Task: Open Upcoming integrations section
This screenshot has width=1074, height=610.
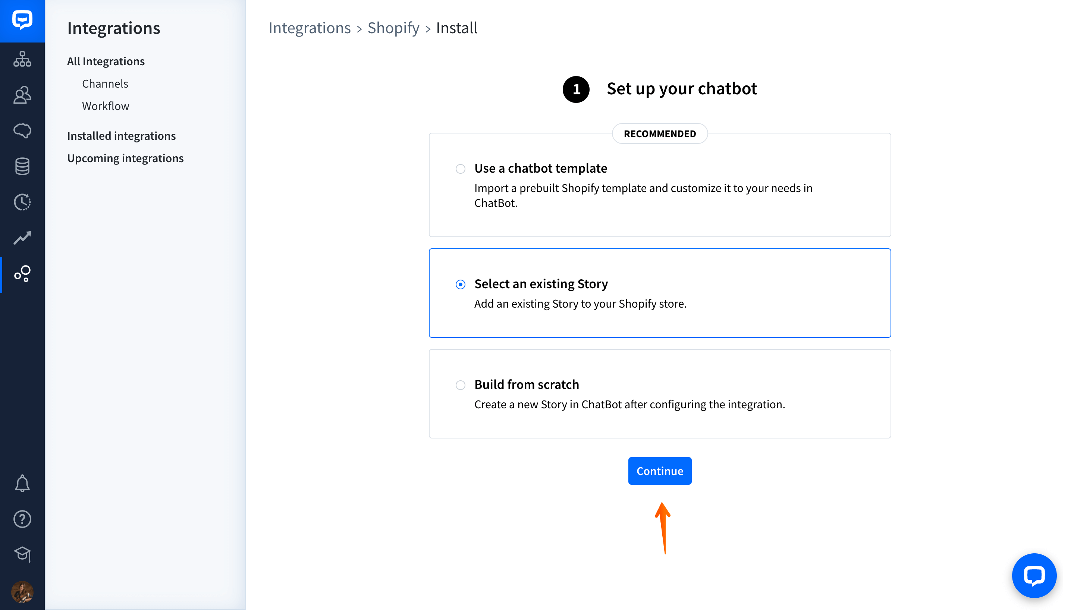Action: click(125, 158)
